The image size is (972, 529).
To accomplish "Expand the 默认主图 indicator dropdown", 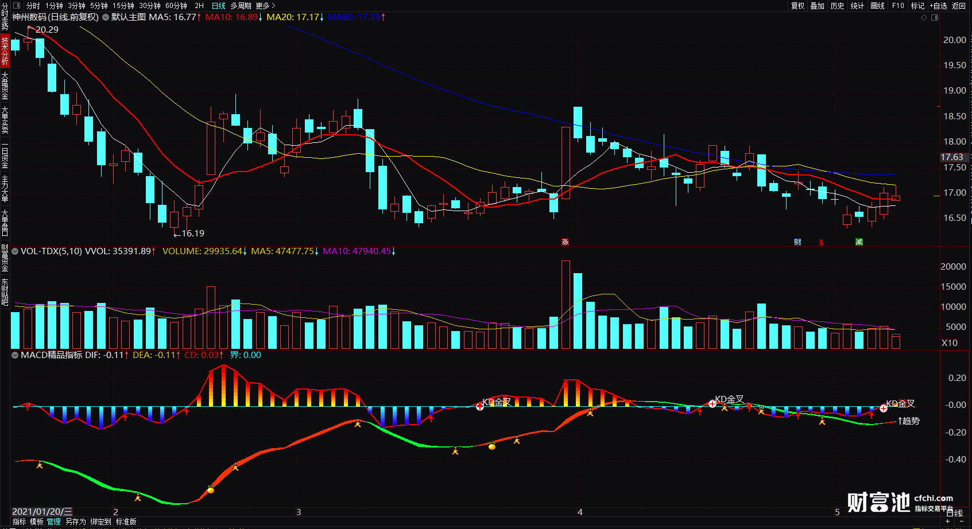I will 106,17.
